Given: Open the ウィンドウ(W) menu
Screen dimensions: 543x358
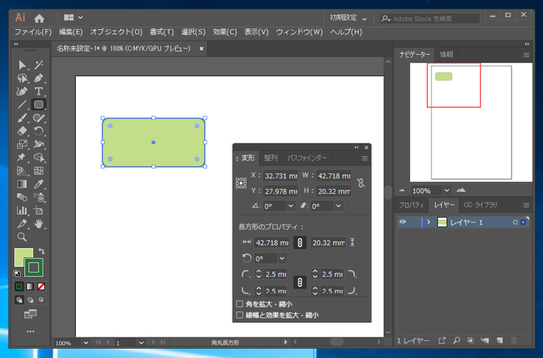Looking at the screenshot, I should (299, 32).
